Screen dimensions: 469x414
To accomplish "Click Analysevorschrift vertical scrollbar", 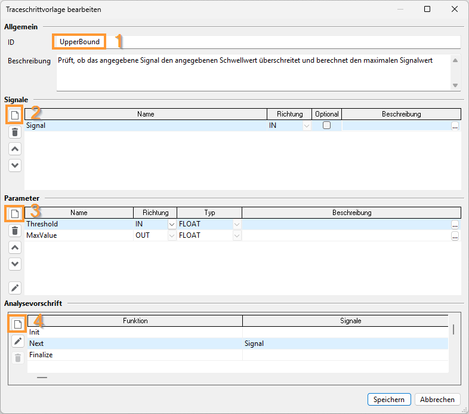I will pos(453,329).
